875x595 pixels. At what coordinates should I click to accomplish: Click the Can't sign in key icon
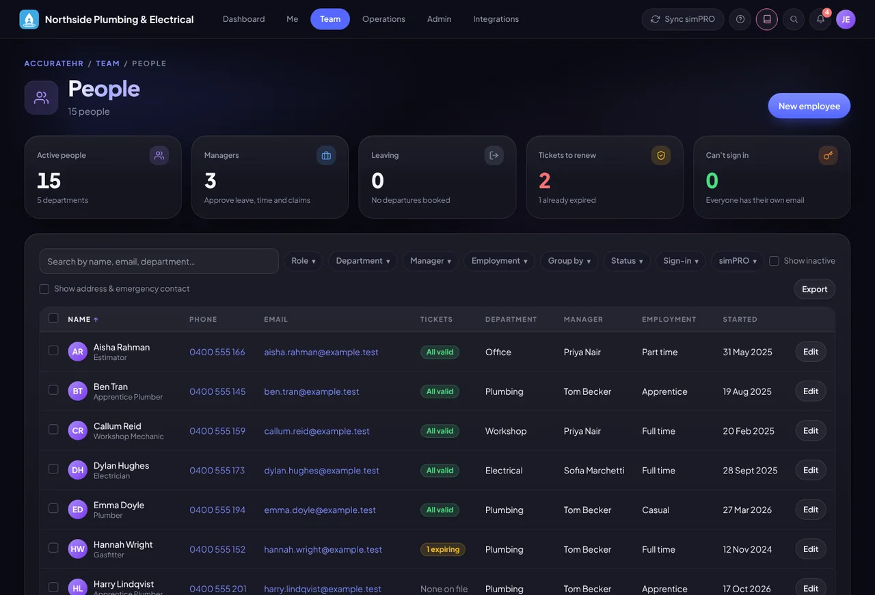click(828, 155)
